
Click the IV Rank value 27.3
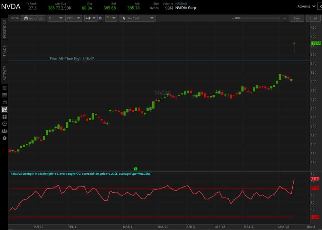tap(33, 8)
